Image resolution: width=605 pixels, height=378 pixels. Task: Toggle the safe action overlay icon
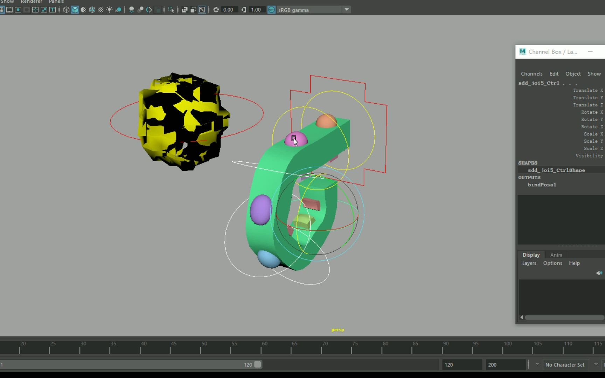[44, 10]
